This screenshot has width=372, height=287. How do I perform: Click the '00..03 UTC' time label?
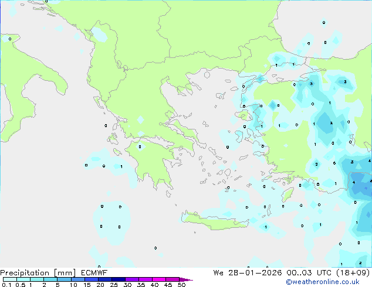pos(309,273)
